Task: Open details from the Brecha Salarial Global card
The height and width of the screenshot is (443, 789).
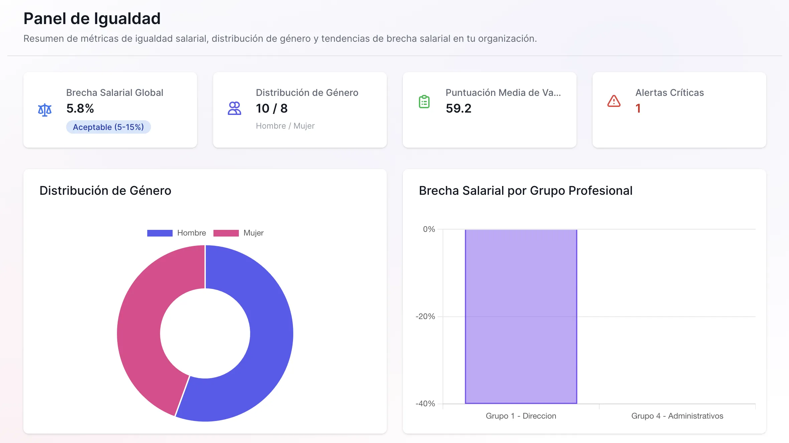Action: [110, 110]
